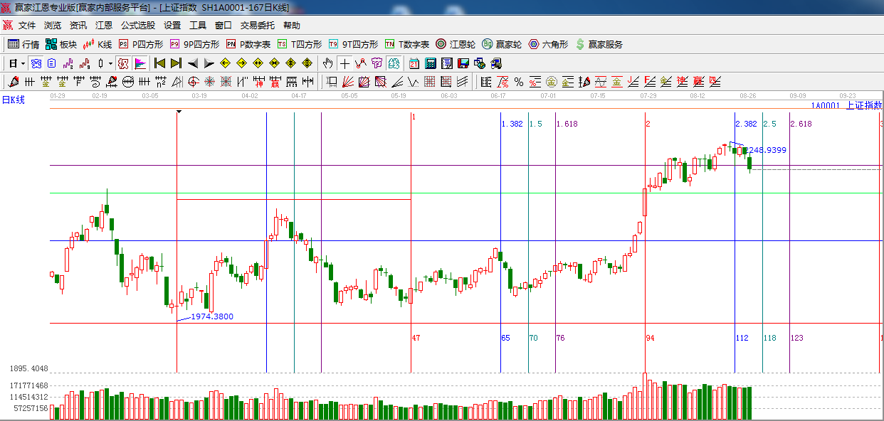Open the 公式选股 menu
884x421 pixels.
click(137, 25)
